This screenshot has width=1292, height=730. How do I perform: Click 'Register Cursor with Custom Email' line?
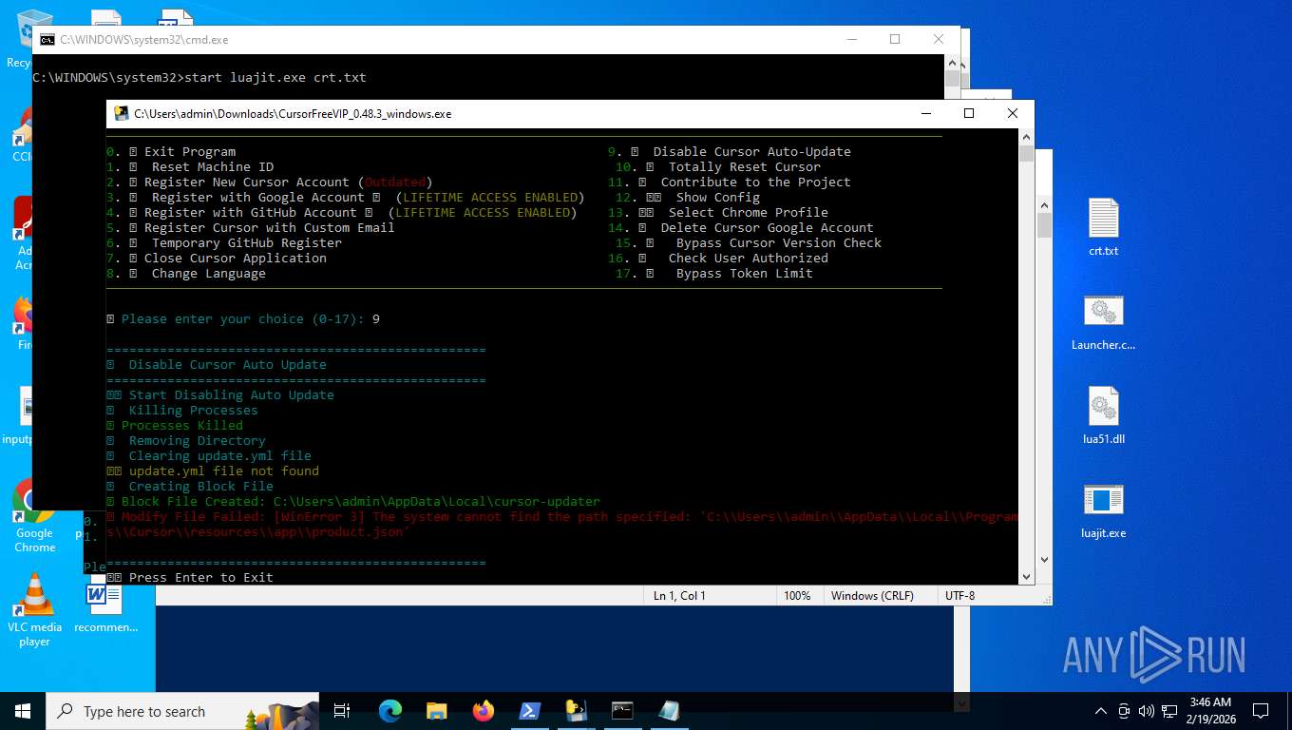251,228
